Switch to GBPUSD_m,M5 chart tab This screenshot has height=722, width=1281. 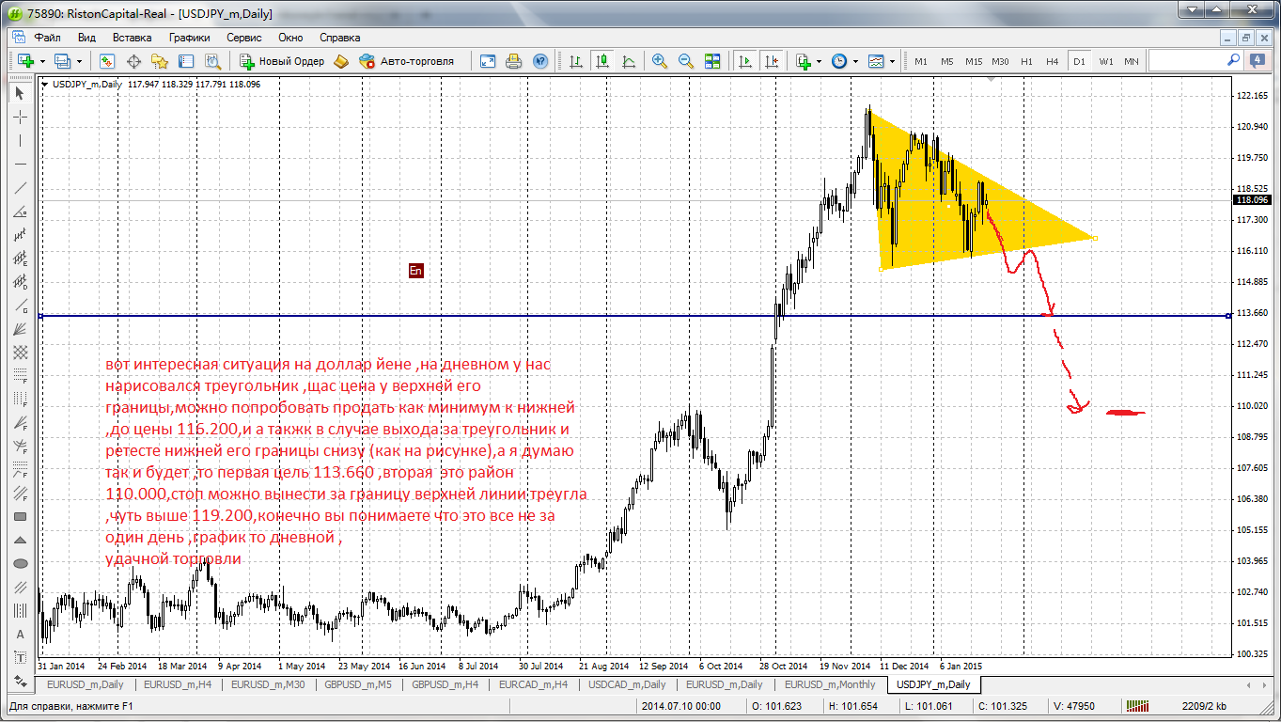[x=358, y=684]
